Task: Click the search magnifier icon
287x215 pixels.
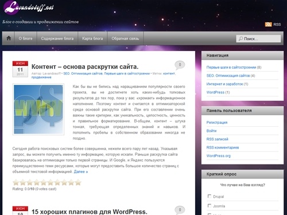Action: point(241,38)
